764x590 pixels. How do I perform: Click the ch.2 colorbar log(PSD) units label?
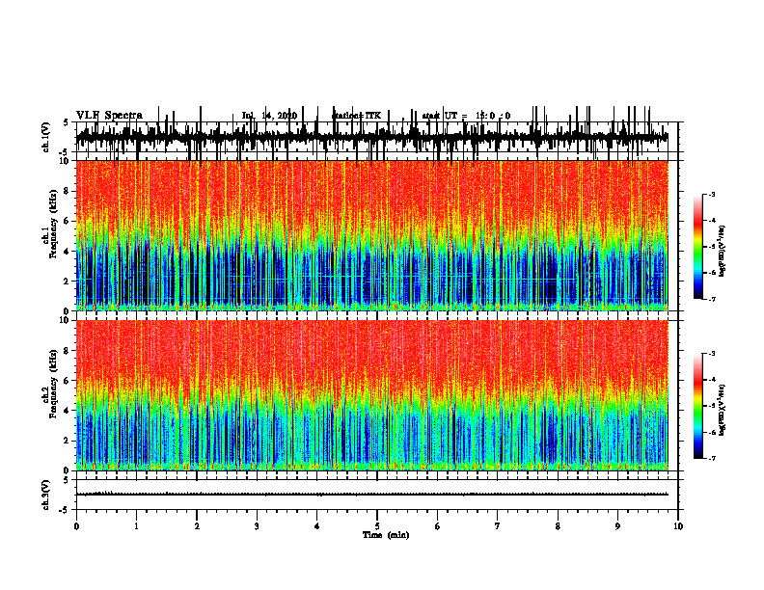[723, 410]
